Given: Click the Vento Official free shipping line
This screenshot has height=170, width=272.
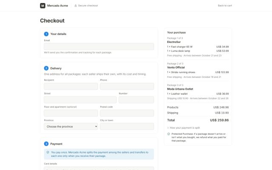Looking at the screenshot, I should pos(194,77).
